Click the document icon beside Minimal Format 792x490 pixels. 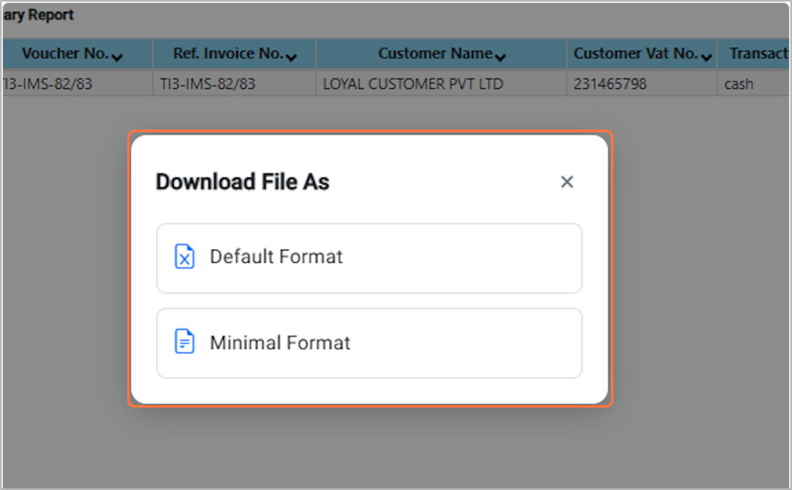185,343
